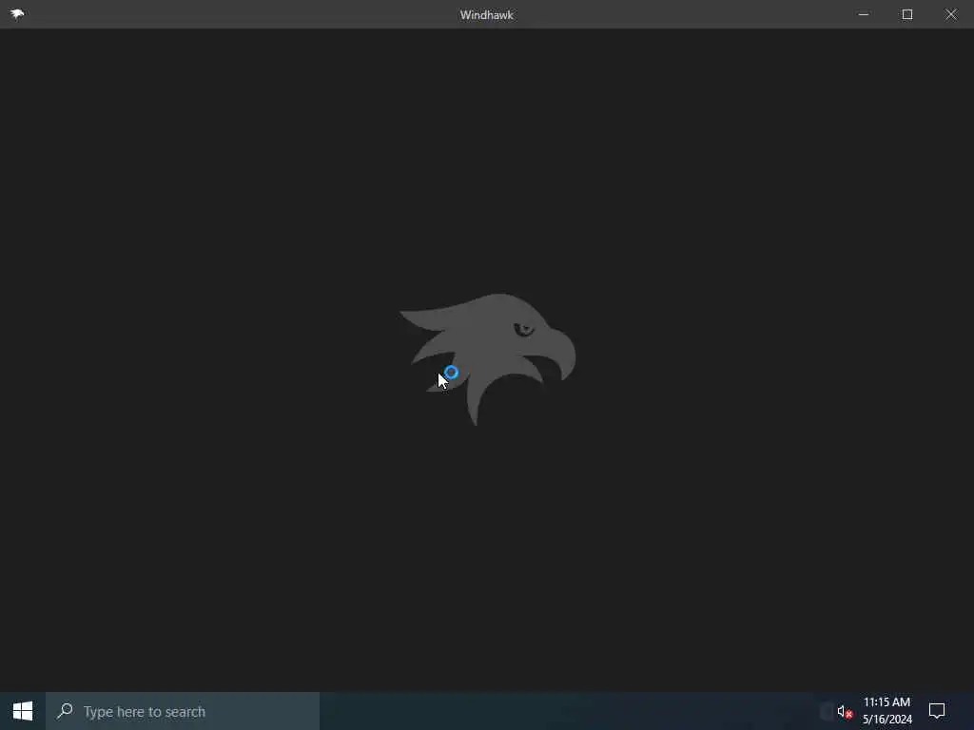Open the Action Center notifications icon

coord(937,711)
